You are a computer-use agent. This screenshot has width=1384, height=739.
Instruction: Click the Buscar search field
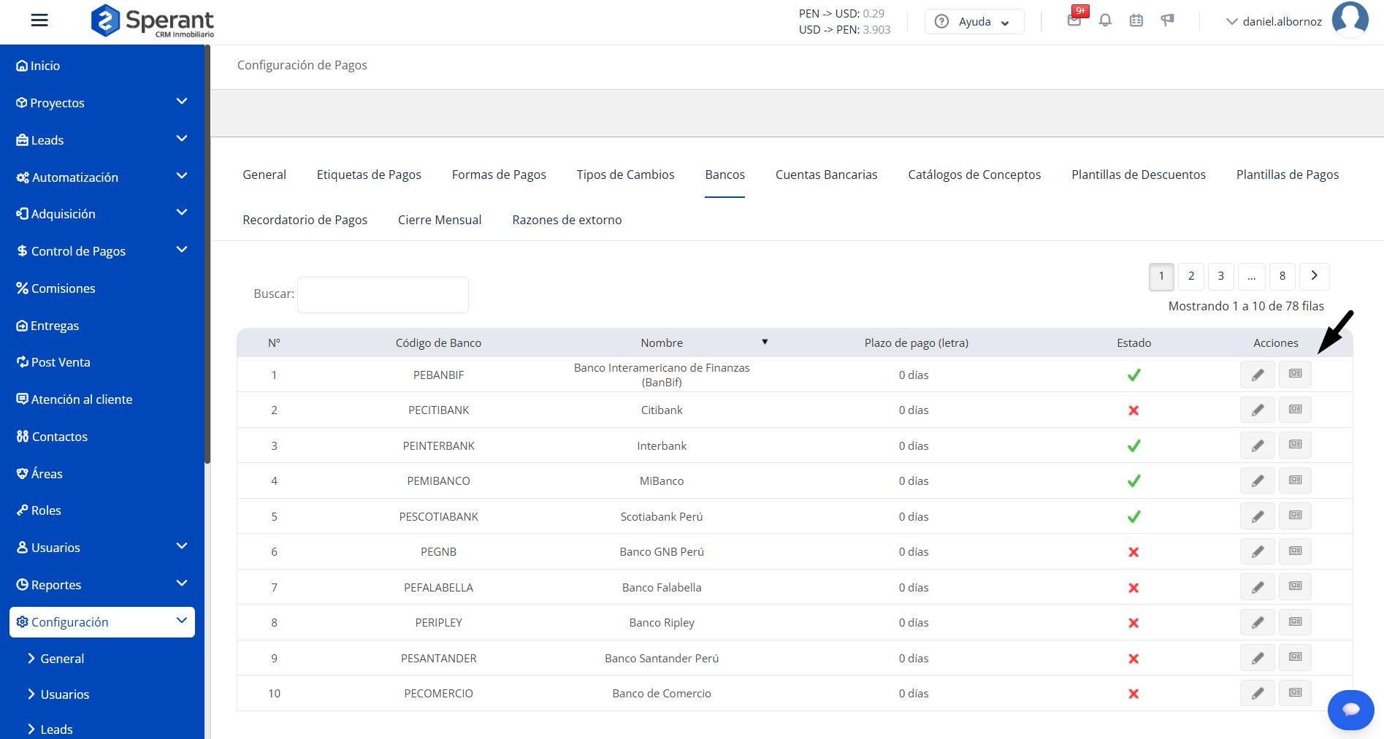click(383, 294)
